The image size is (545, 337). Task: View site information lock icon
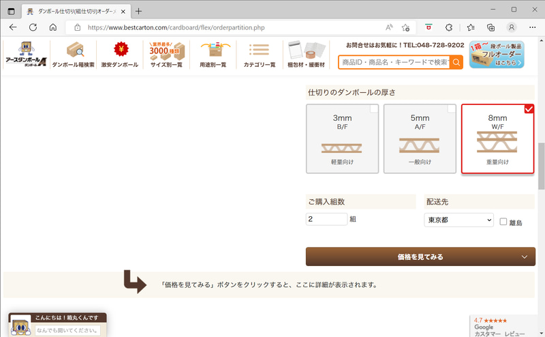click(x=78, y=27)
